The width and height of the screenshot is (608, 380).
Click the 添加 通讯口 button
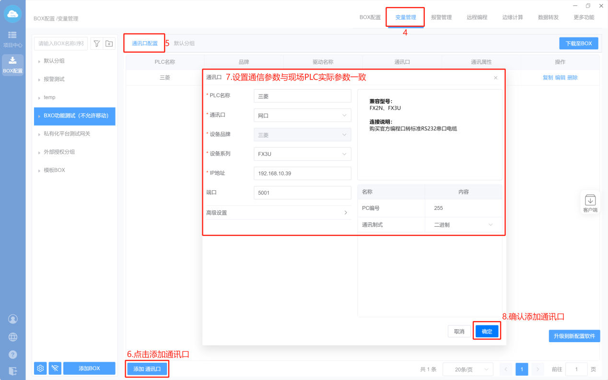tap(147, 368)
